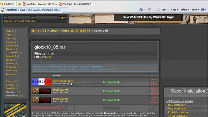Open the Tools menu
208x117 pixels.
tap(195, 10)
